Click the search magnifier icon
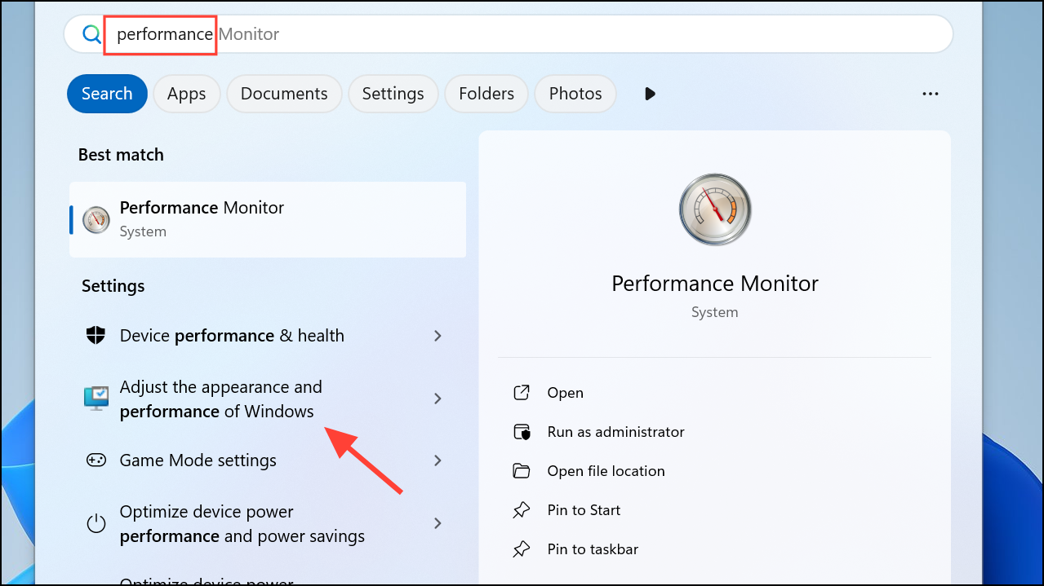 91,34
